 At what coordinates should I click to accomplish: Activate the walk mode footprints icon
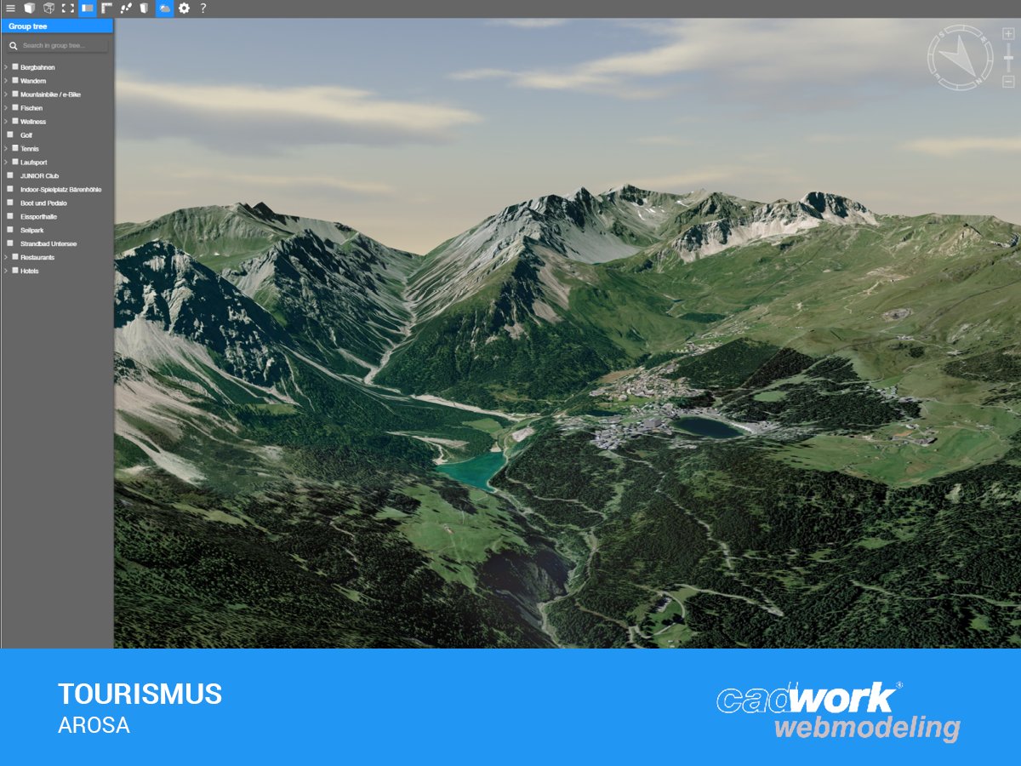pyautogui.click(x=124, y=9)
